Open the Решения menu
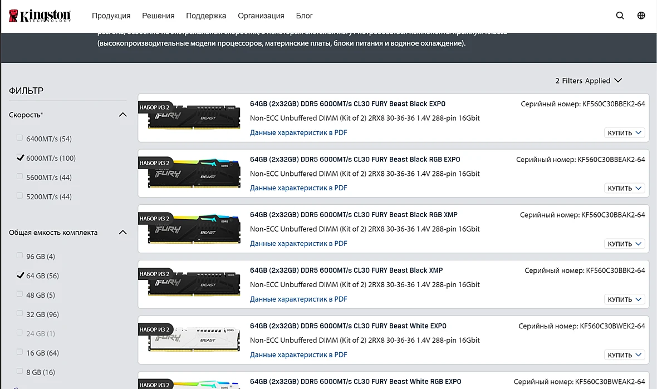 158,16
